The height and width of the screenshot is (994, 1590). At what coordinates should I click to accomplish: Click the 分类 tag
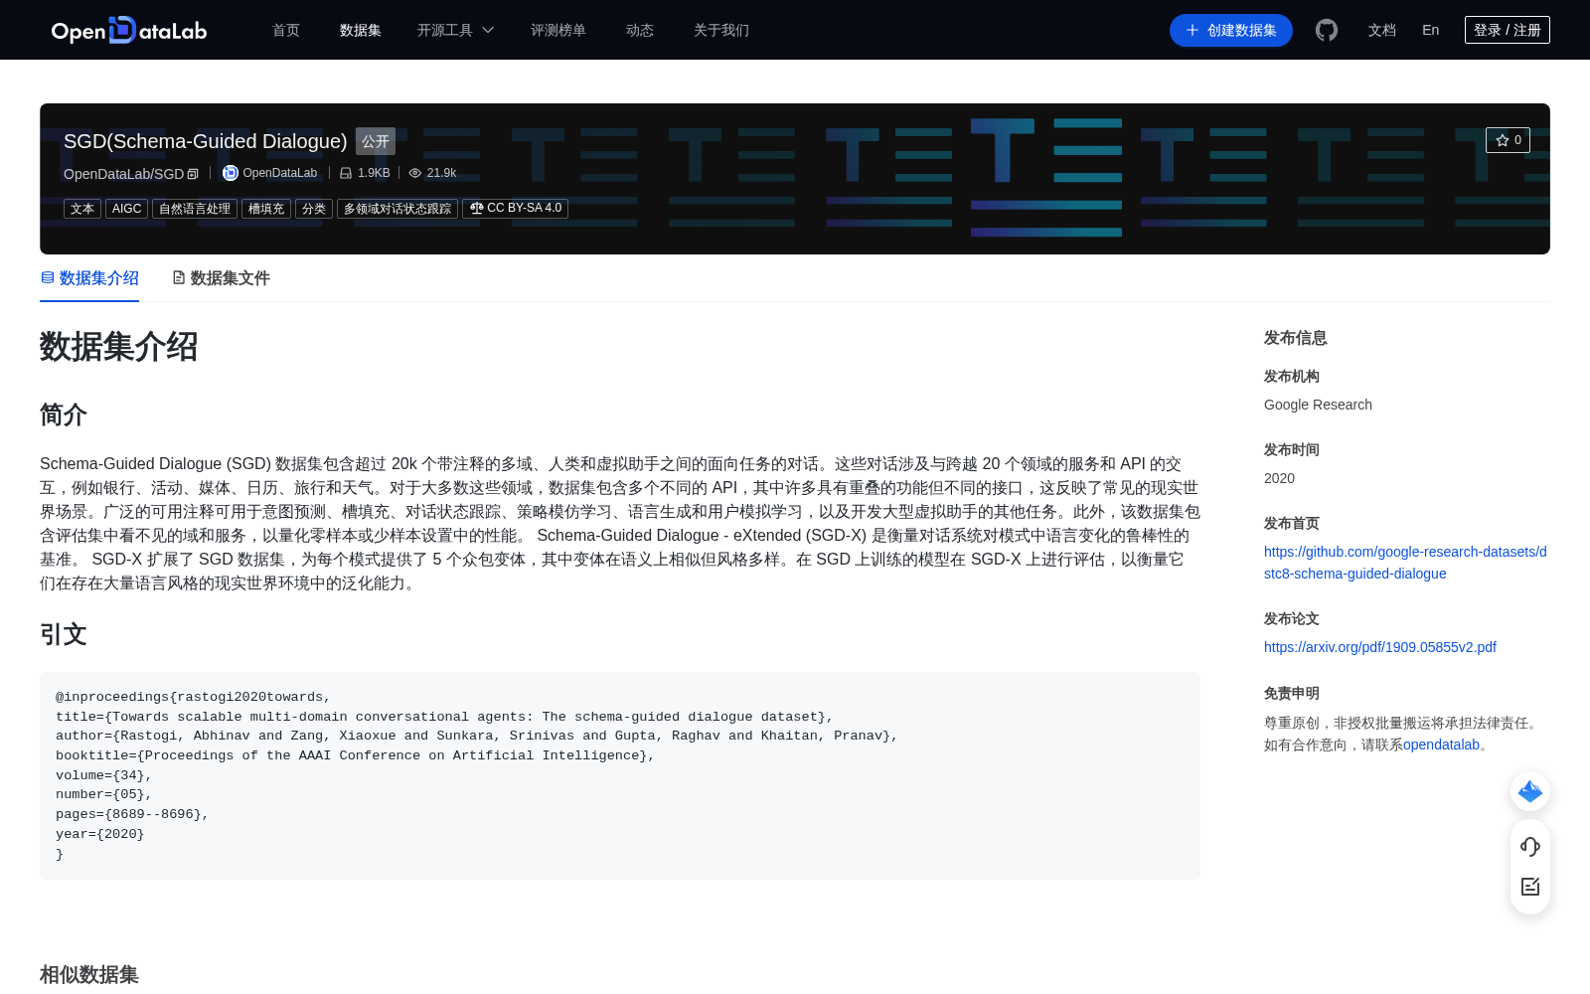[x=314, y=209]
